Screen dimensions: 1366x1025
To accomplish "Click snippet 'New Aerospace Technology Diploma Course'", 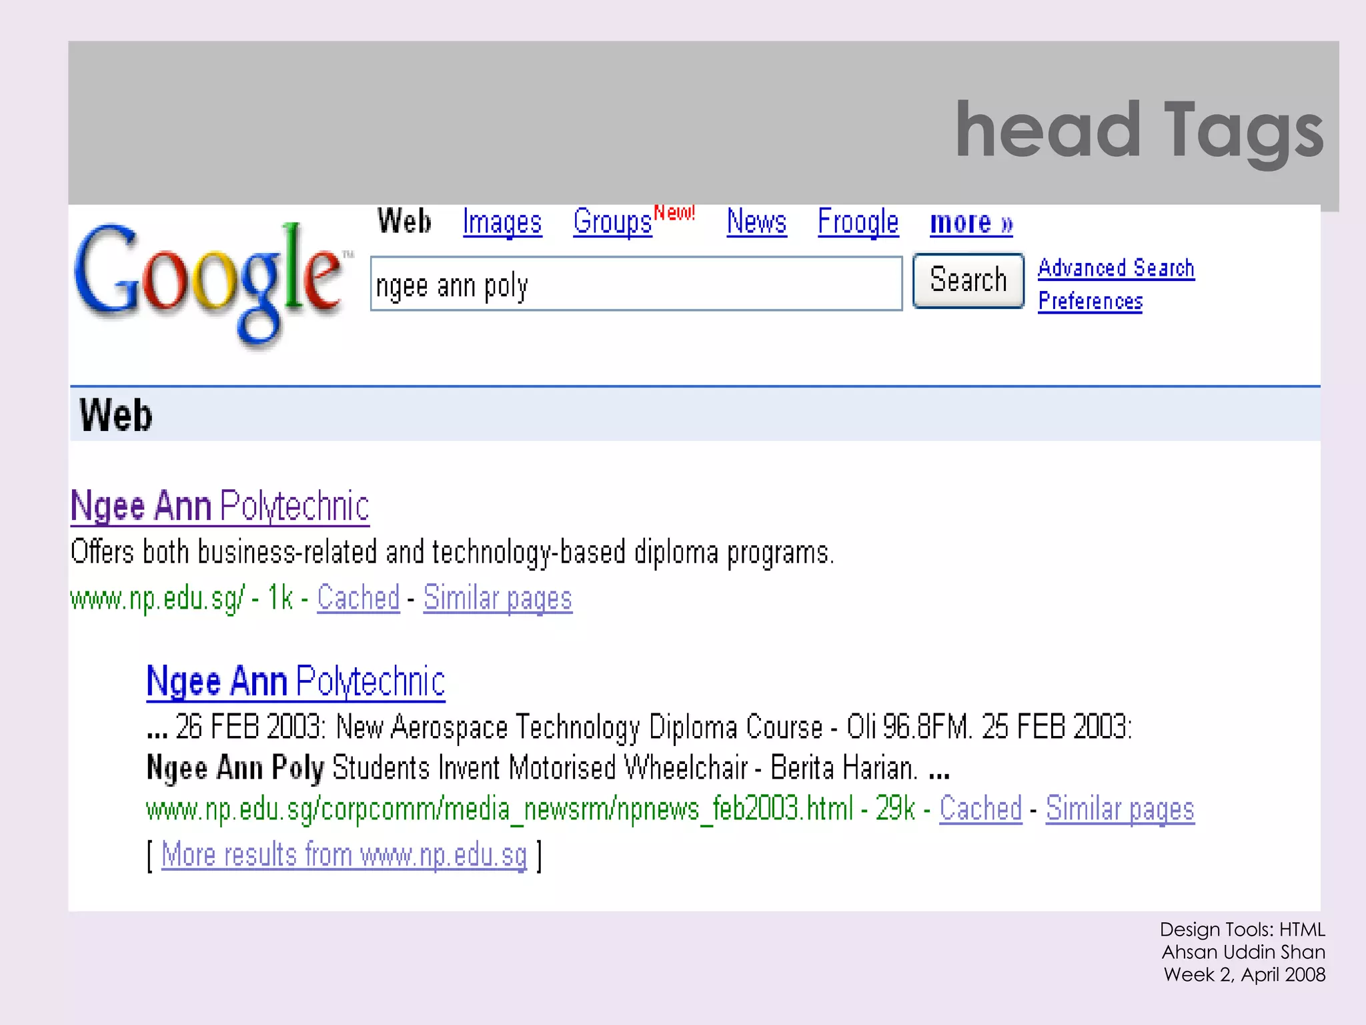I will (579, 727).
